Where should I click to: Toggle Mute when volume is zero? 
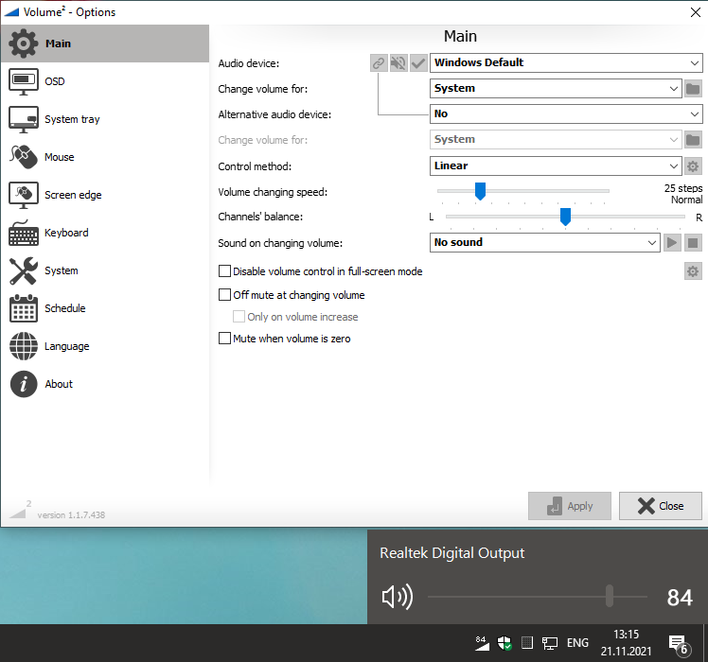(225, 339)
